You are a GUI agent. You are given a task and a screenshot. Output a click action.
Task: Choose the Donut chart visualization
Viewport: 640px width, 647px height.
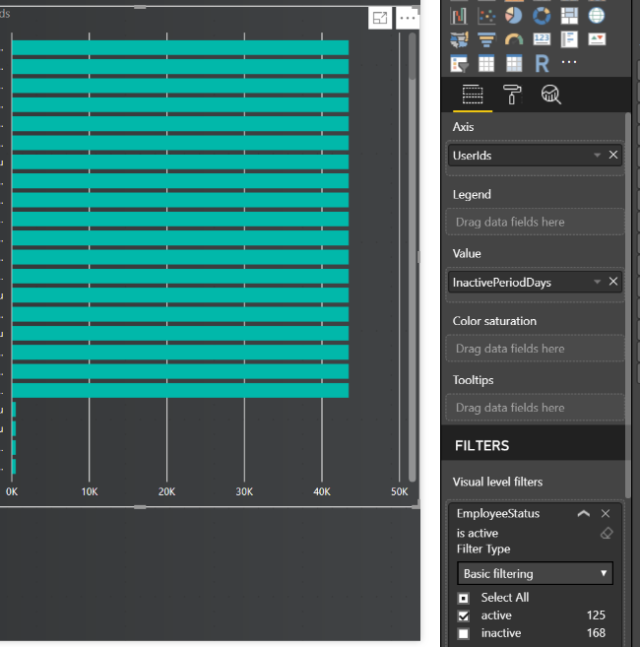click(542, 16)
